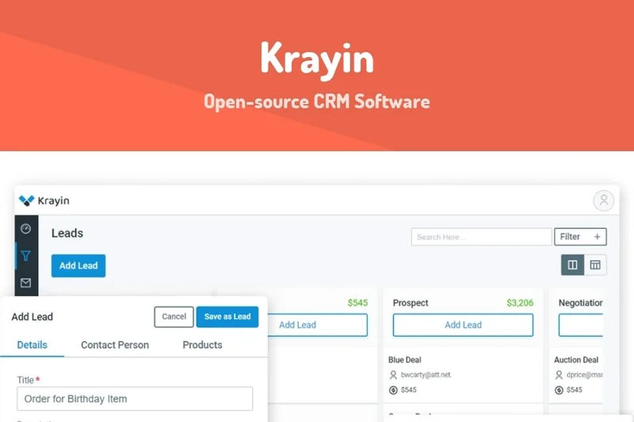Switch to table list view

(595, 265)
